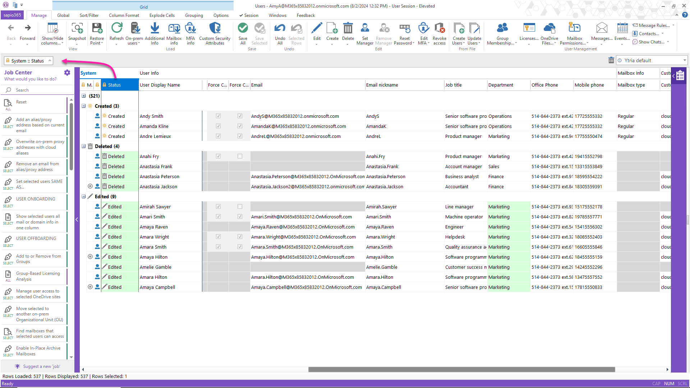Open the Group Membership tool

[502, 33]
